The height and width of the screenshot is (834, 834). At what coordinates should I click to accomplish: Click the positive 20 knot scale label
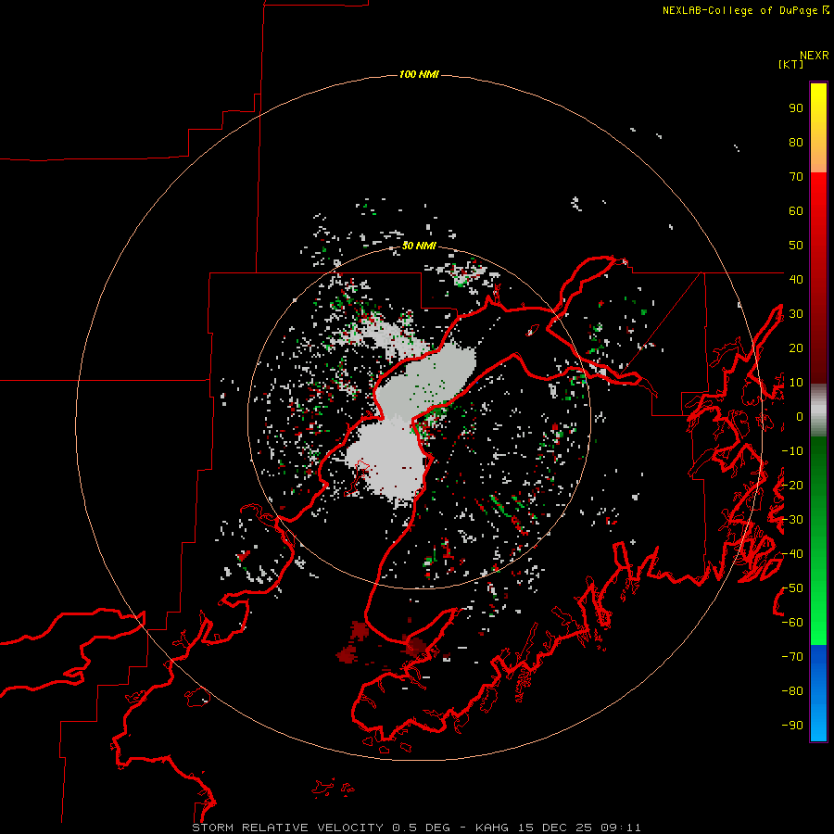(796, 347)
